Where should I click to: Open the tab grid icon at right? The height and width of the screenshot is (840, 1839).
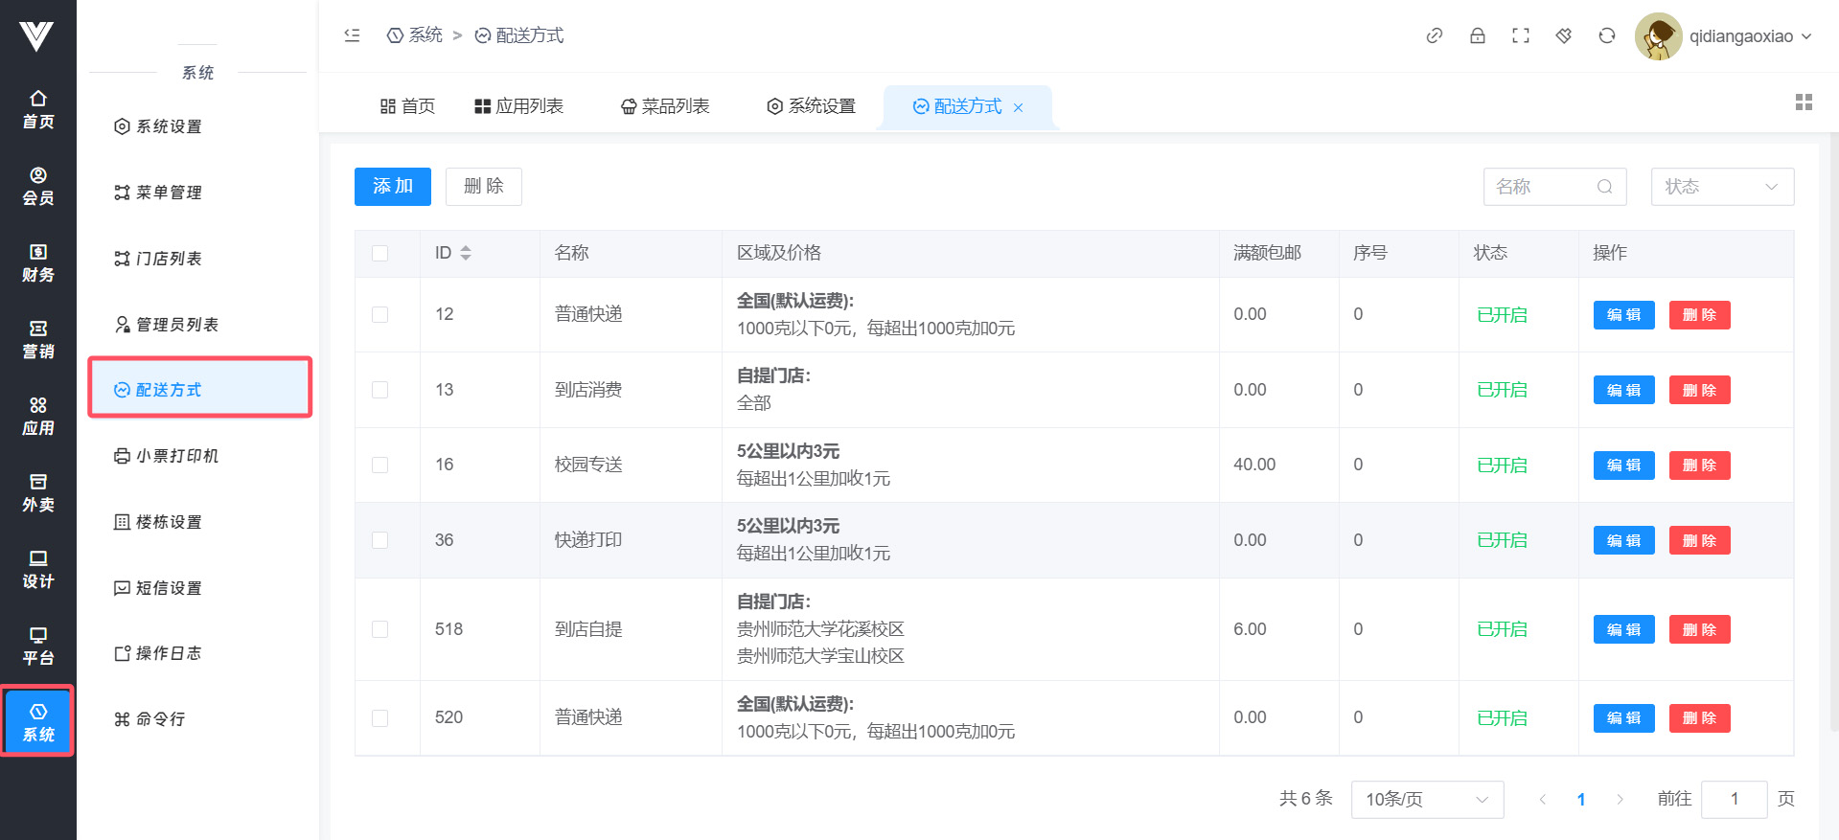(1803, 102)
